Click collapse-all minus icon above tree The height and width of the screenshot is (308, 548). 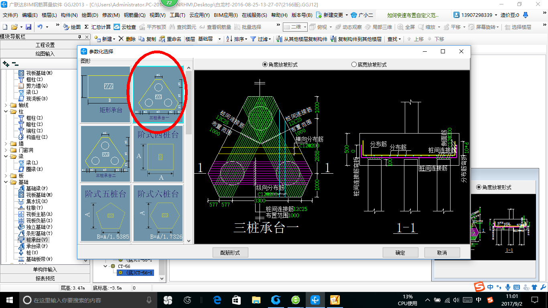(15, 63)
